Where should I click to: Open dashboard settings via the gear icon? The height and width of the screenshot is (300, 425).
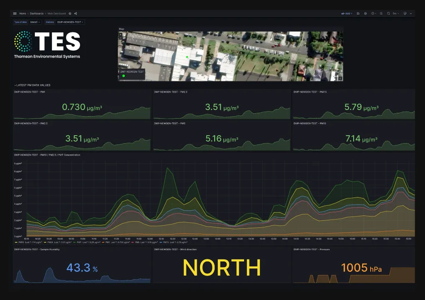[x=365, y=13]
